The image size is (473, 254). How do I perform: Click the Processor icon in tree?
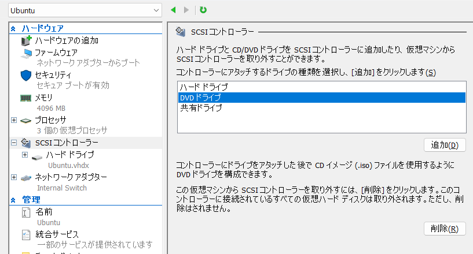click(27, 120)
